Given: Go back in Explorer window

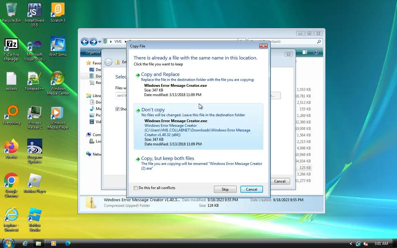Looking at the screenshot, I should 85,42.
